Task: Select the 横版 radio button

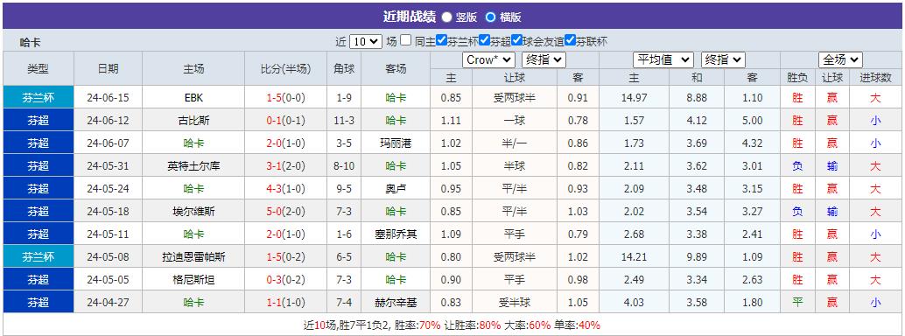Action: click(490, 17)
